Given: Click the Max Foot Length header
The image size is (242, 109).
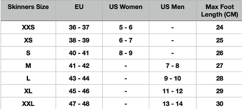Looking at the screenshot, I should point(220,10).
